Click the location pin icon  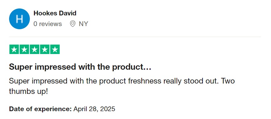(x=73, y=24)
